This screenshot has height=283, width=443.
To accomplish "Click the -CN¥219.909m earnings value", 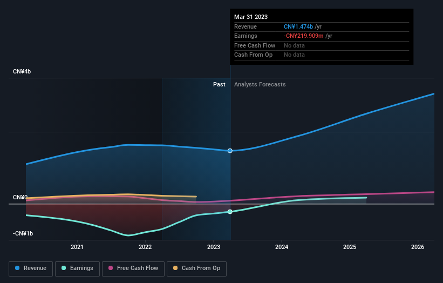I will point(304,36).
